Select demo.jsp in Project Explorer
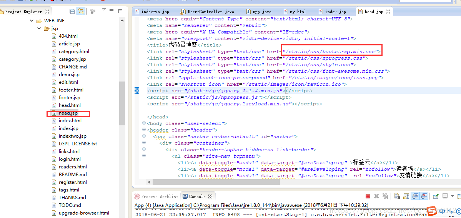 tap(69, 75)
